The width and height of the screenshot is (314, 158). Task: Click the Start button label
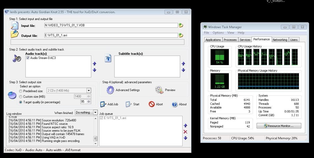click(x=136, y=104)
